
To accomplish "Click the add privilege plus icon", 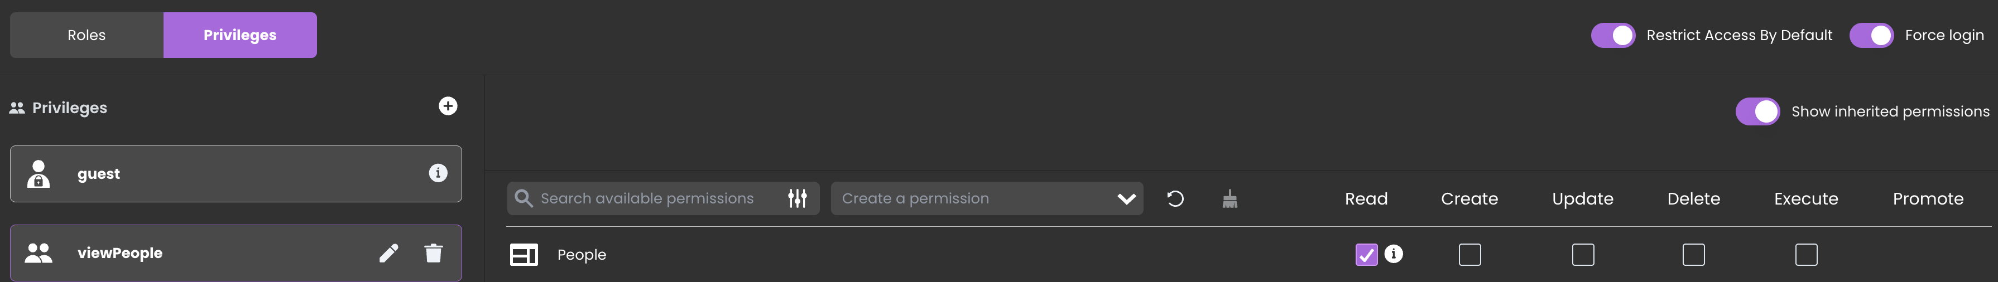I will point(448,106).
